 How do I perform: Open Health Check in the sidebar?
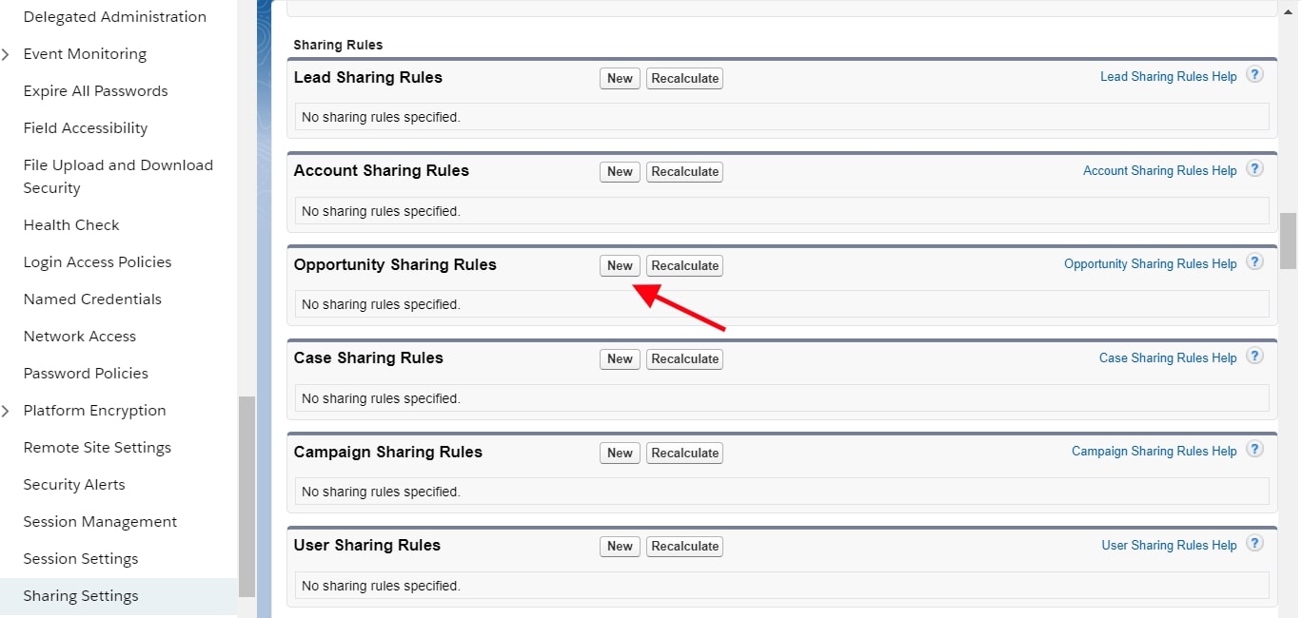pos(71,224)
